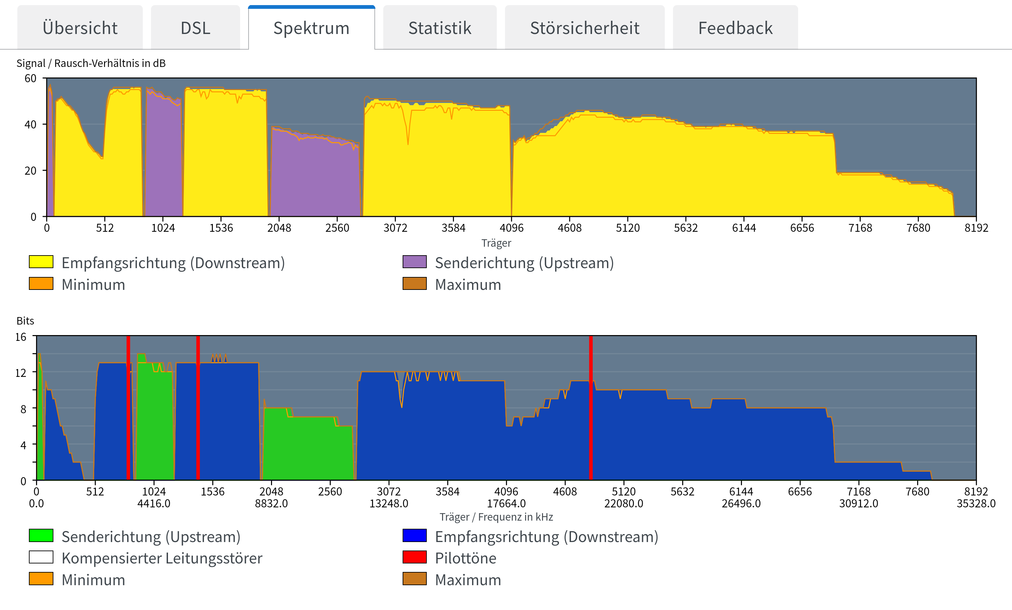This screenshot has width=1012, height=610.
Task: Click the red pilot tone near carrier 1400
Action: coord(198,407)
